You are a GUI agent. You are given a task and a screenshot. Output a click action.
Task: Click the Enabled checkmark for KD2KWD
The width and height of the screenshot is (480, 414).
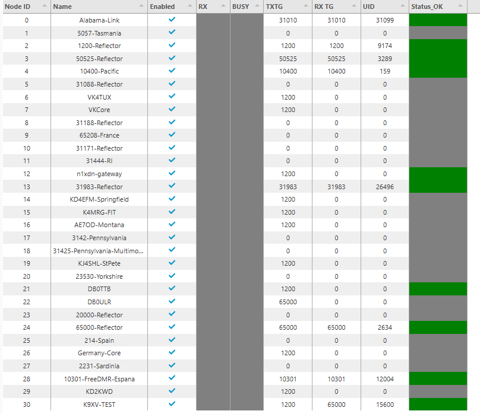(172, 391)
